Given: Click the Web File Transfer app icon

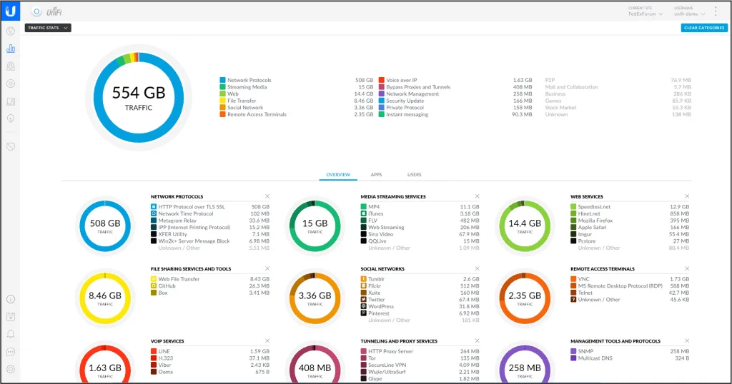Looking at the screenshot, I should click(x=154, y=278).
